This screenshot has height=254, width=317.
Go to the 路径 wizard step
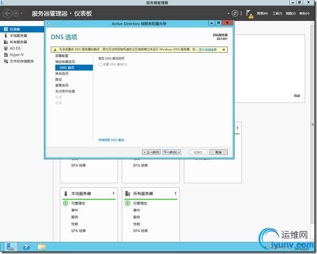(59, 80)
